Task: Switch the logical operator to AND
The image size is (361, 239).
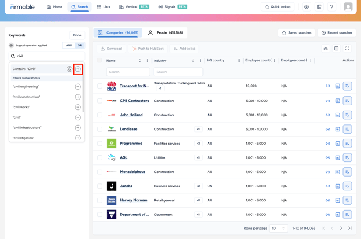Action: (x=69, y=45)
